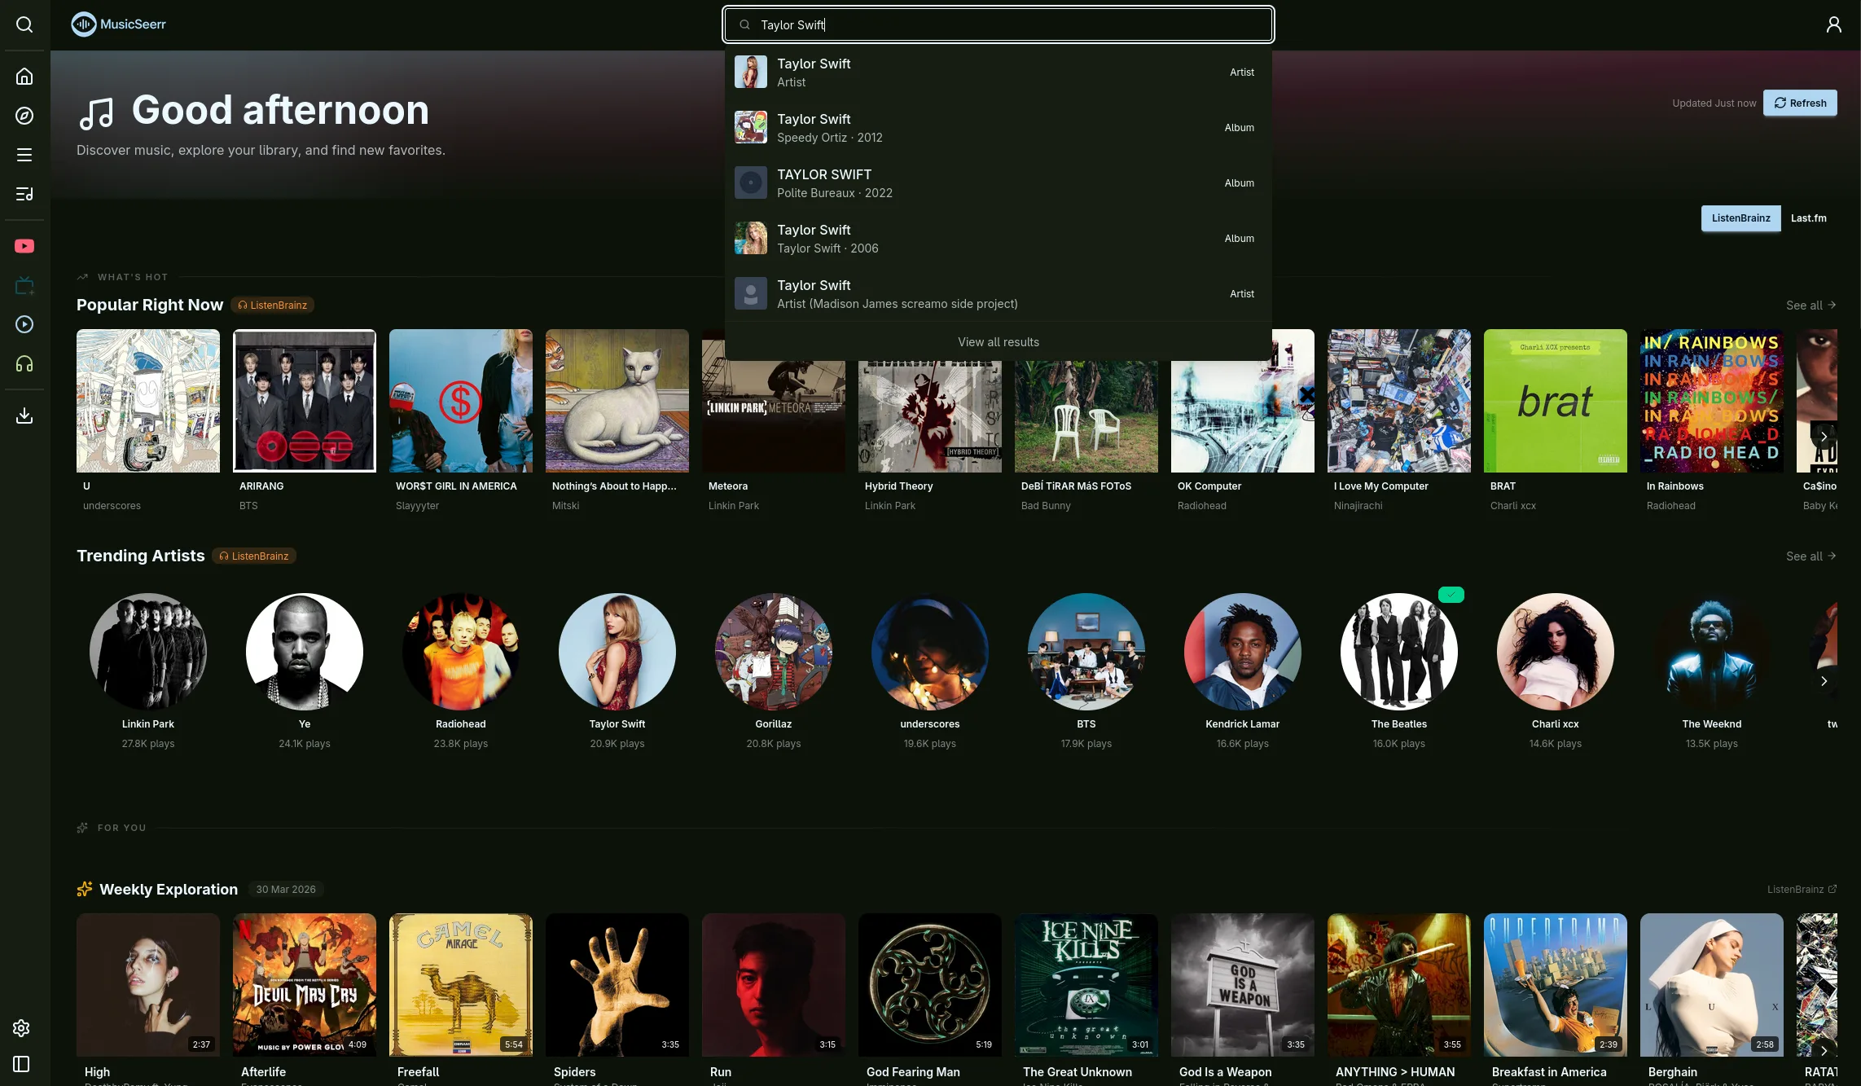Click the YouTube icon in sidebar
Image resolution: width=1861 pixels, height=1086 pixels.
[24, 246]
